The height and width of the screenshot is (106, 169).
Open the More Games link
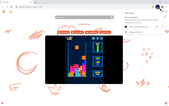91,32
